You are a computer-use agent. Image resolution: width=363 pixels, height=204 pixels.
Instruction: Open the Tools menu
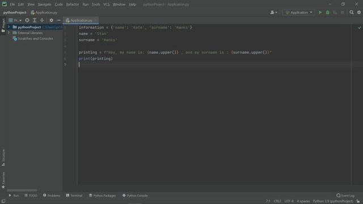96,5
